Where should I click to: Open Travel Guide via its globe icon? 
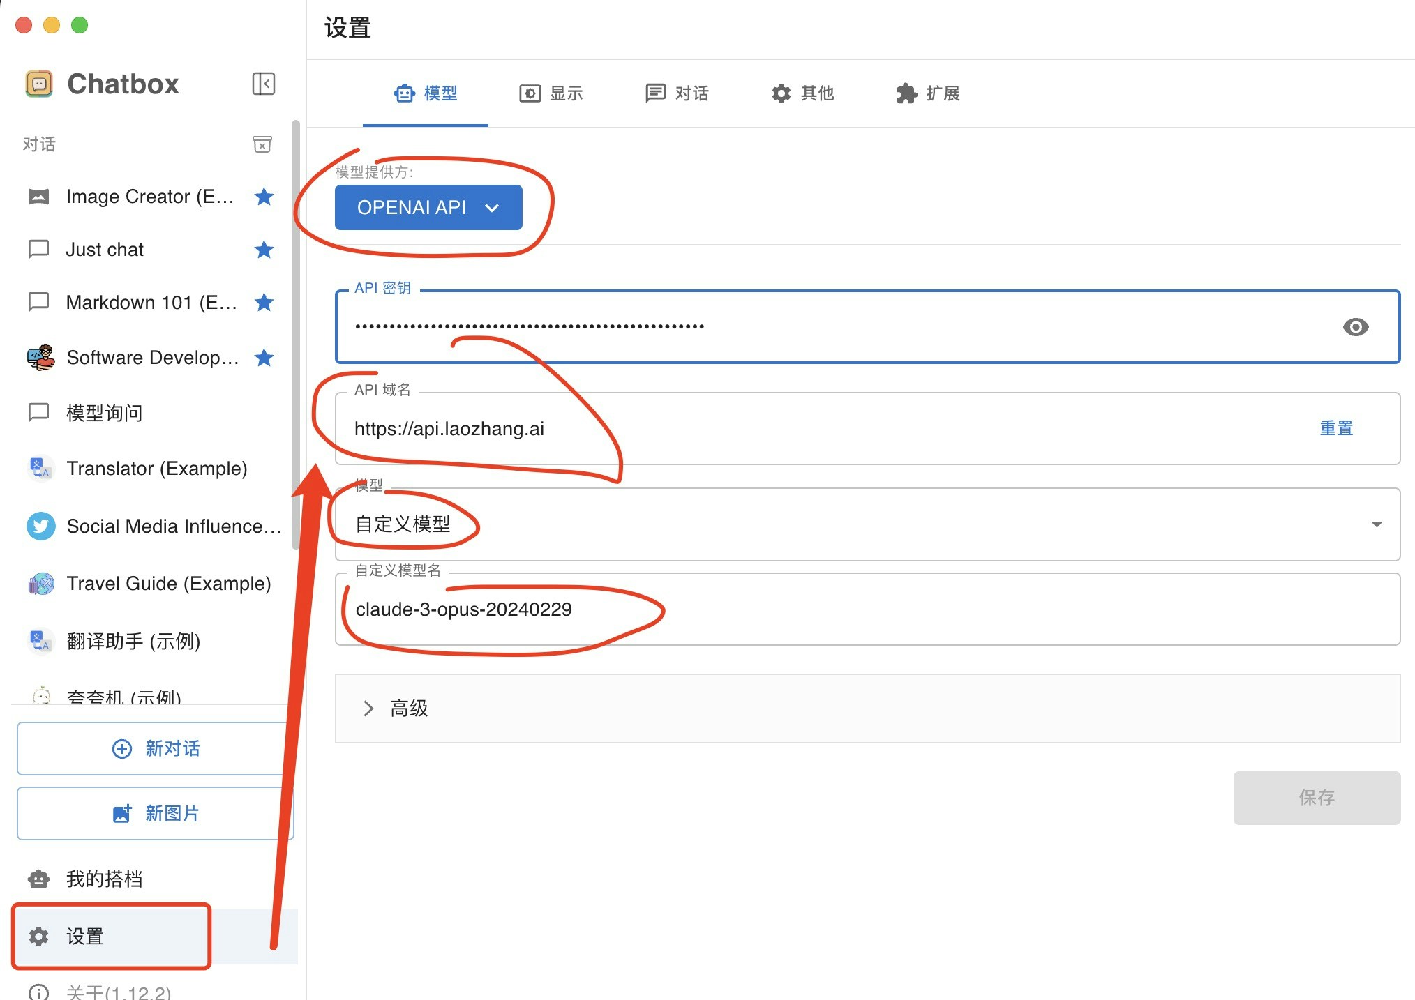[40, 584]
